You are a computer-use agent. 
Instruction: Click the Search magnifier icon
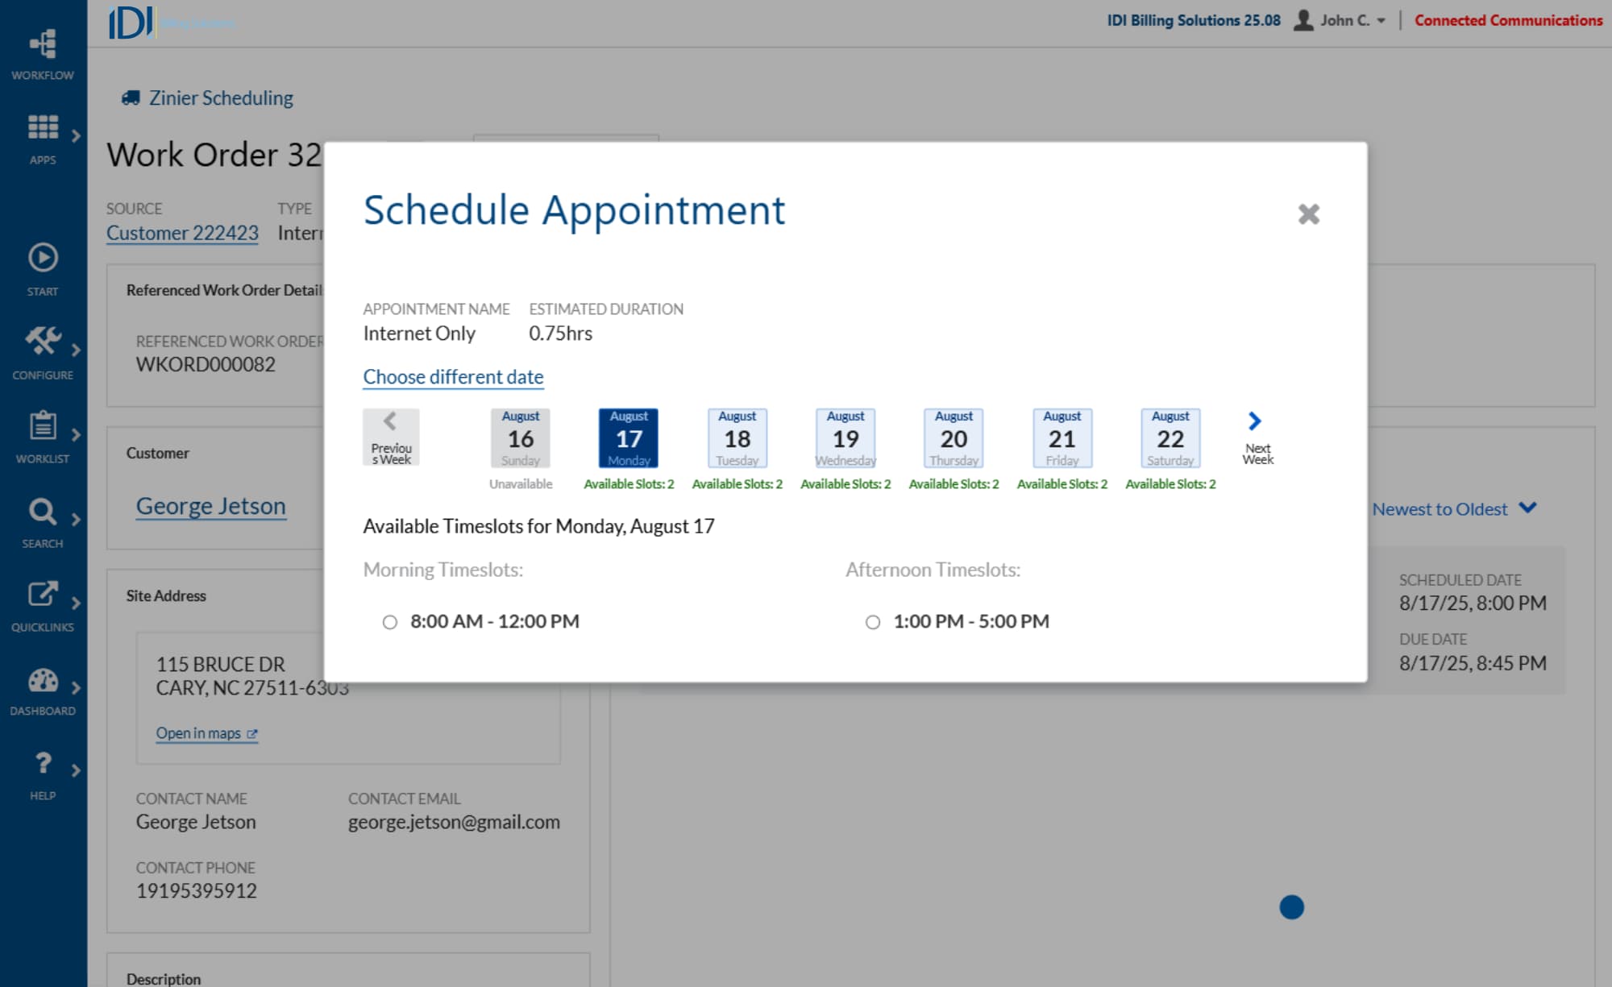43,511
